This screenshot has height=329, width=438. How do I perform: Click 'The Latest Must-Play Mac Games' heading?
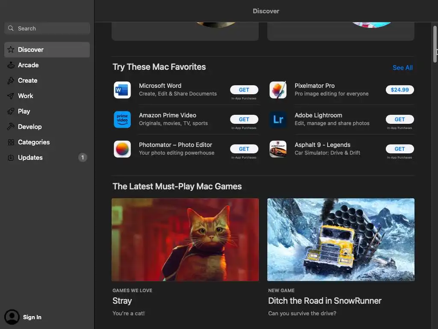pyautogui.click(x=177, y=186)
